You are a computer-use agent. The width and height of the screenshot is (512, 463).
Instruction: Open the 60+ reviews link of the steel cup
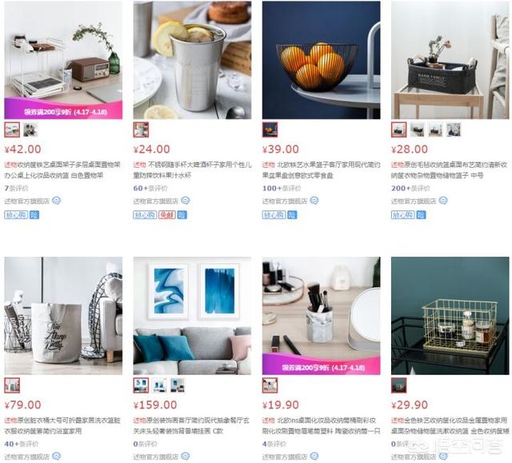coord(150,188)
